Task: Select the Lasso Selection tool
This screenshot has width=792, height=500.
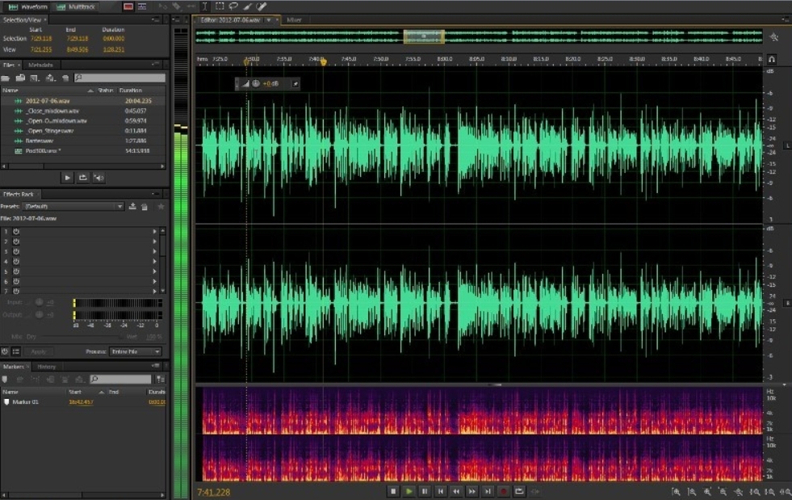Action: coord(233,6)
